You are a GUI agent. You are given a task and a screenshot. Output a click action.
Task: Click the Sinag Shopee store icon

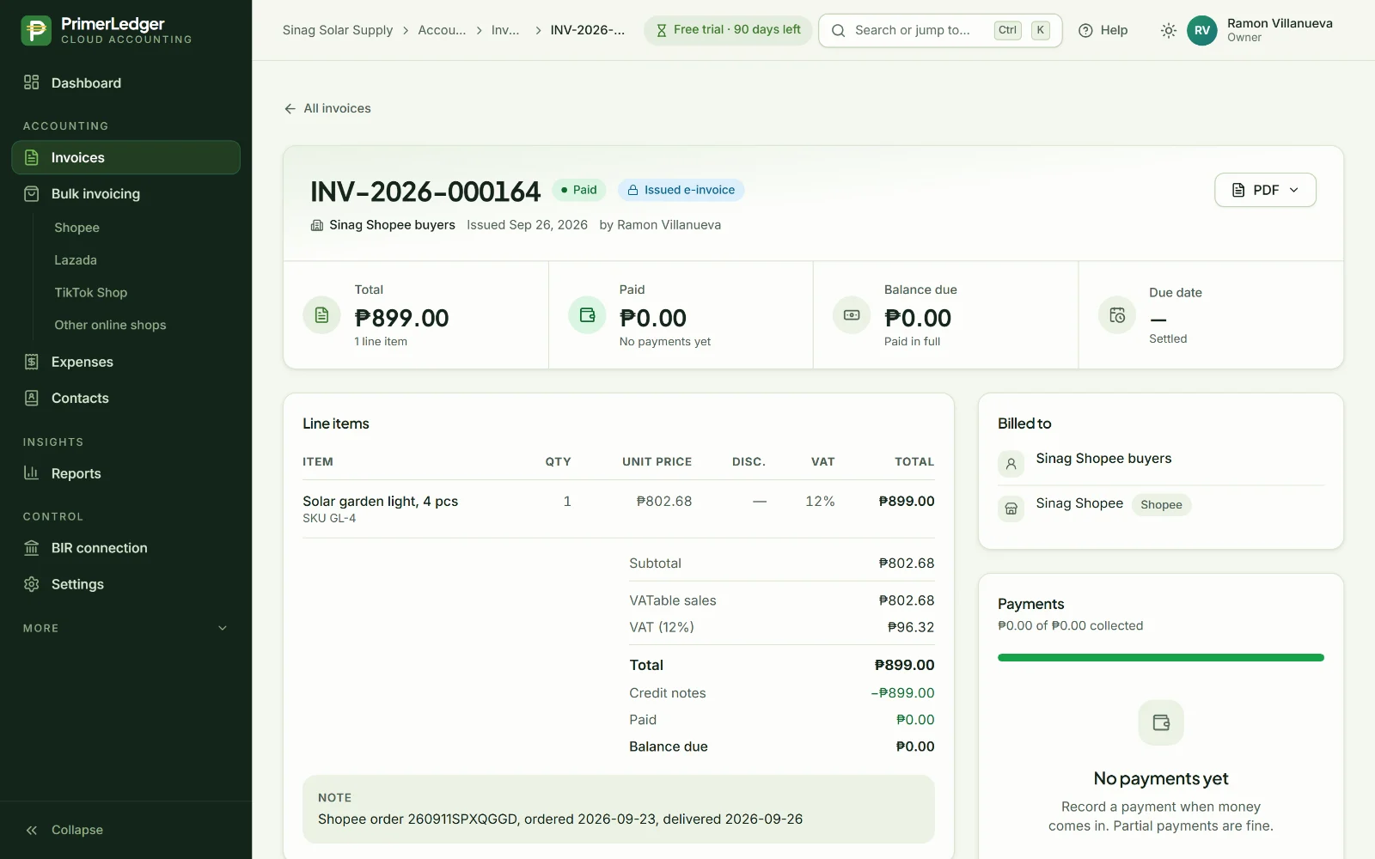pyautogui.click(x=1011, y=509)
